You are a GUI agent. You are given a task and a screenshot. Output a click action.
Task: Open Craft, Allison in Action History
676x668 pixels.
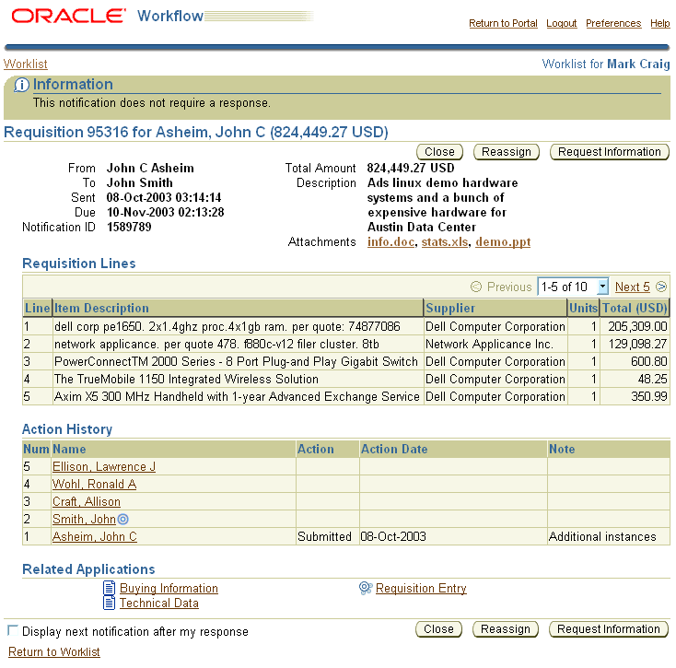coord(87,501)
